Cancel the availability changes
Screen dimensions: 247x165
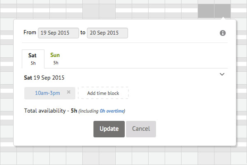point(141,129)
